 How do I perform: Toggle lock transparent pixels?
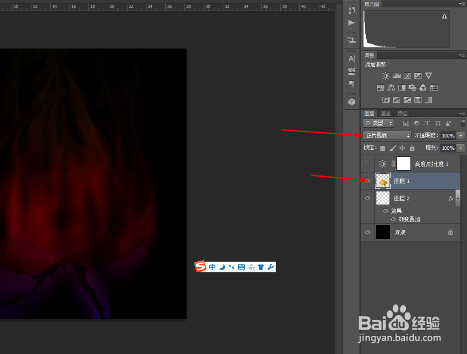[383, 148]
